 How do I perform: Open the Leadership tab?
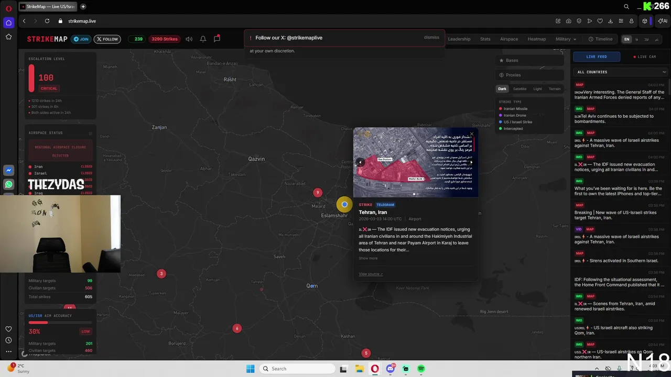tap(459, 39)
